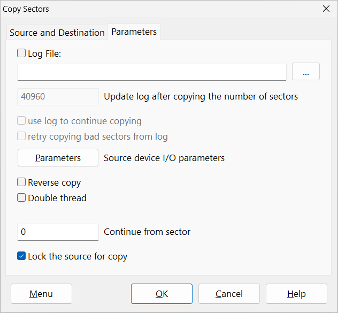This screenshot has height=313, width=338.
Task: Select the Parameters tab
Action: point(134,32)
